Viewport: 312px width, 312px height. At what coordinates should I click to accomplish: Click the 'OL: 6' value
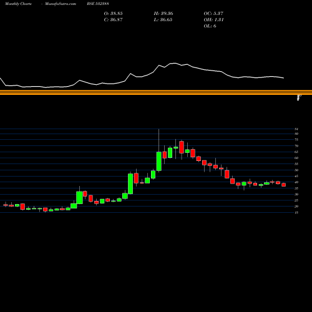[x=210, y=26]
